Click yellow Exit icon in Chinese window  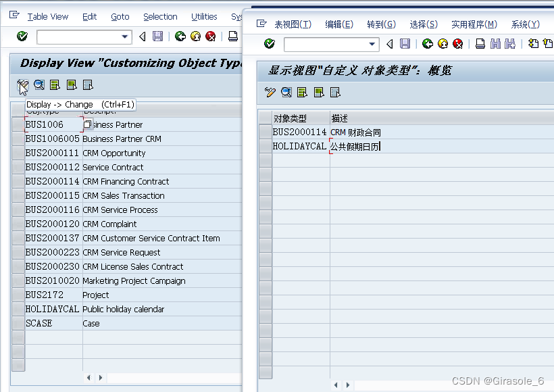(x=443, y=43)
